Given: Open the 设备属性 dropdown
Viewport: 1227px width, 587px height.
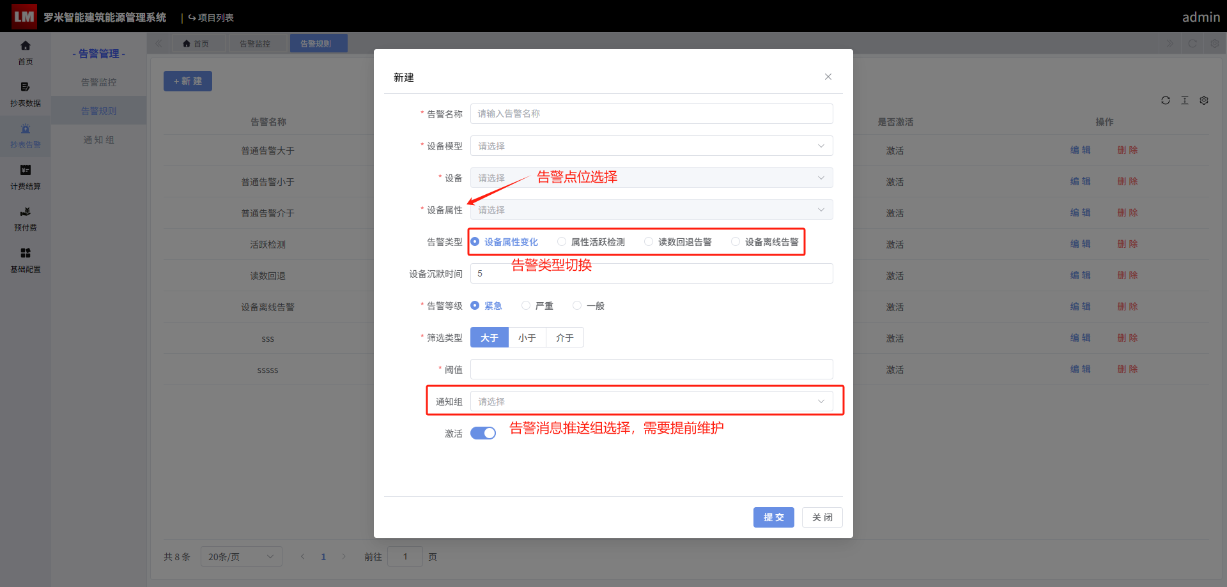Looking at the screenshot, I should 651,210.
